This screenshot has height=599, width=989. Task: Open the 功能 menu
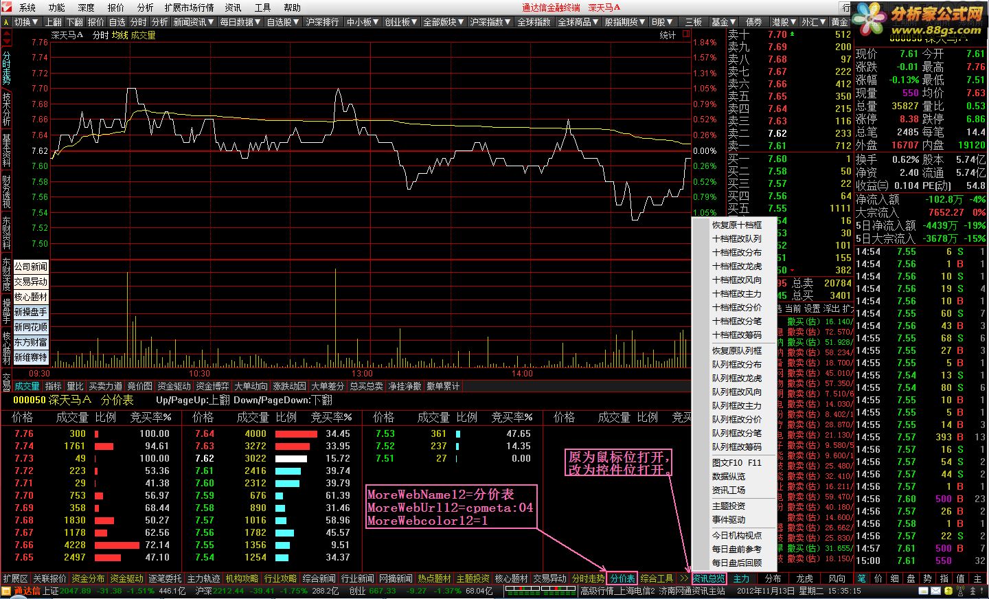(x=57, y=8)
